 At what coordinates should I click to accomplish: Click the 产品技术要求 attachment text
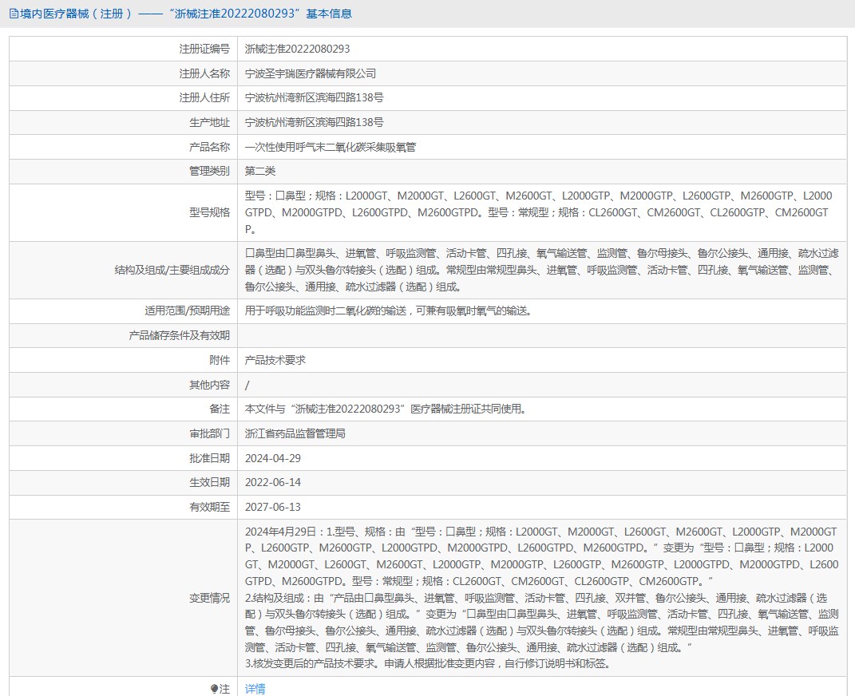(x=275, y=360)
